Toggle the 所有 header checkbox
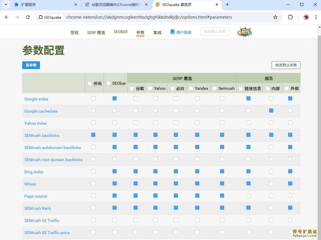This screenshot has width=321, height=240. tap(90, 84)
